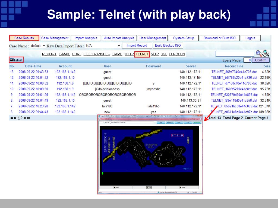Screen dimensions: 278x208
Task: Click the Telnet terminal playback screen
Action: [149, 156]
